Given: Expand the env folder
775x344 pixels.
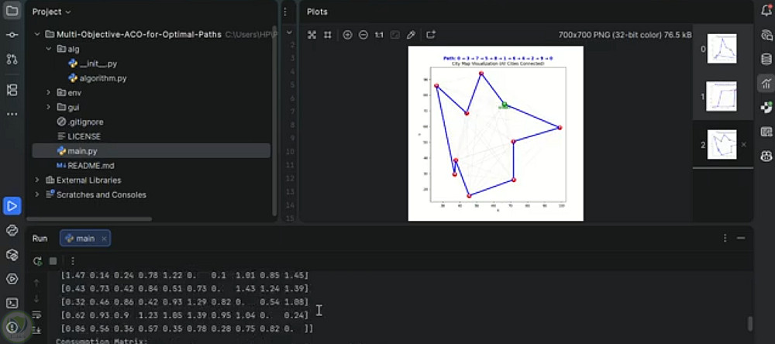Looking at the screenshot, I should pyautogui.click(x=48, y=92).
